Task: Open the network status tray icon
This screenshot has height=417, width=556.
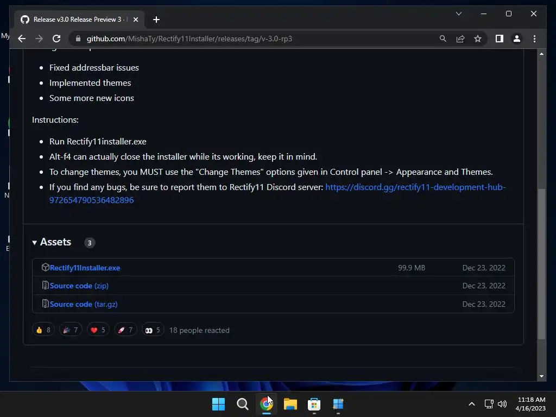Action: [489, 404]
